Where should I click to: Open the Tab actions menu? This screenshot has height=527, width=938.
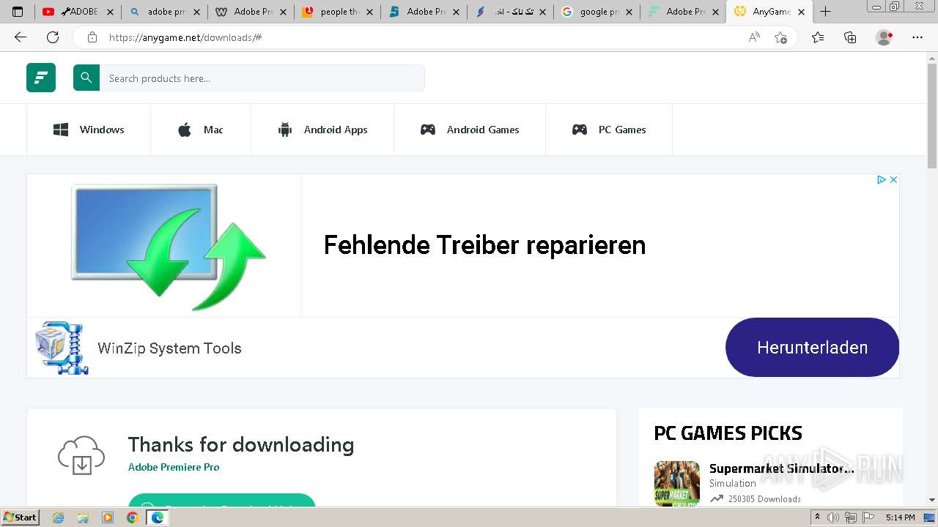coord(18,12)
